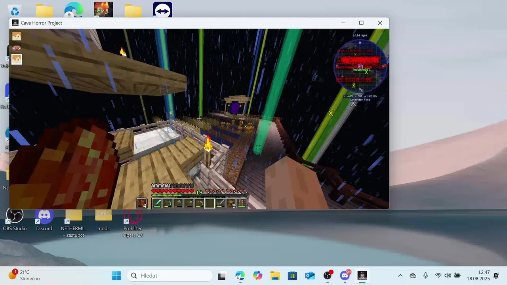Open Microsoft Edge from the taskbar
Viewport: 507px width, 285px height.
point(240,275)
